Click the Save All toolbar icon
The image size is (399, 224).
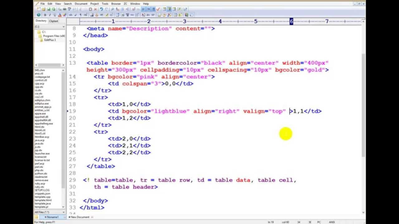(53, 9)
